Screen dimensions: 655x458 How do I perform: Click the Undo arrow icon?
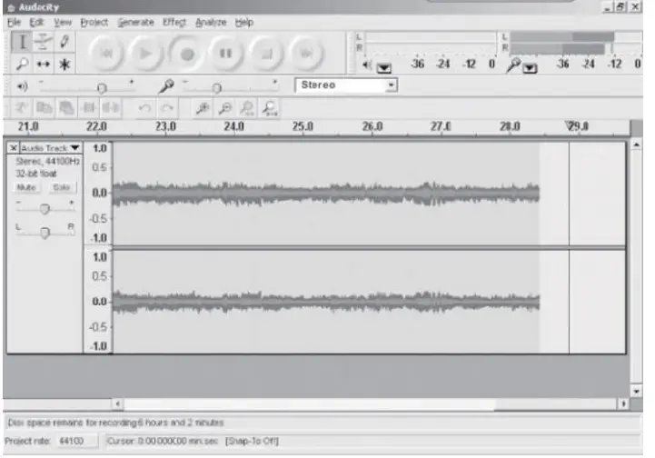144,108
